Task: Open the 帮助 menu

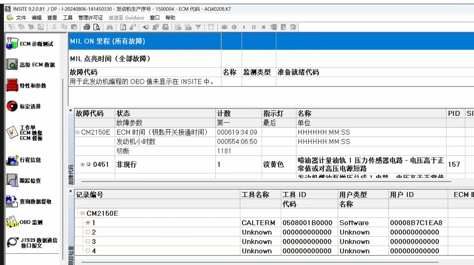Action: [x=170, y=18]
